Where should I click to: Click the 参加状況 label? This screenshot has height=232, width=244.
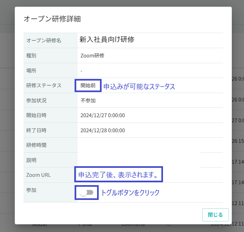pyautogui.click(x=36, y=101)
